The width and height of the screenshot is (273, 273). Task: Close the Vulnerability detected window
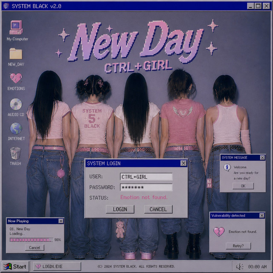261,215
